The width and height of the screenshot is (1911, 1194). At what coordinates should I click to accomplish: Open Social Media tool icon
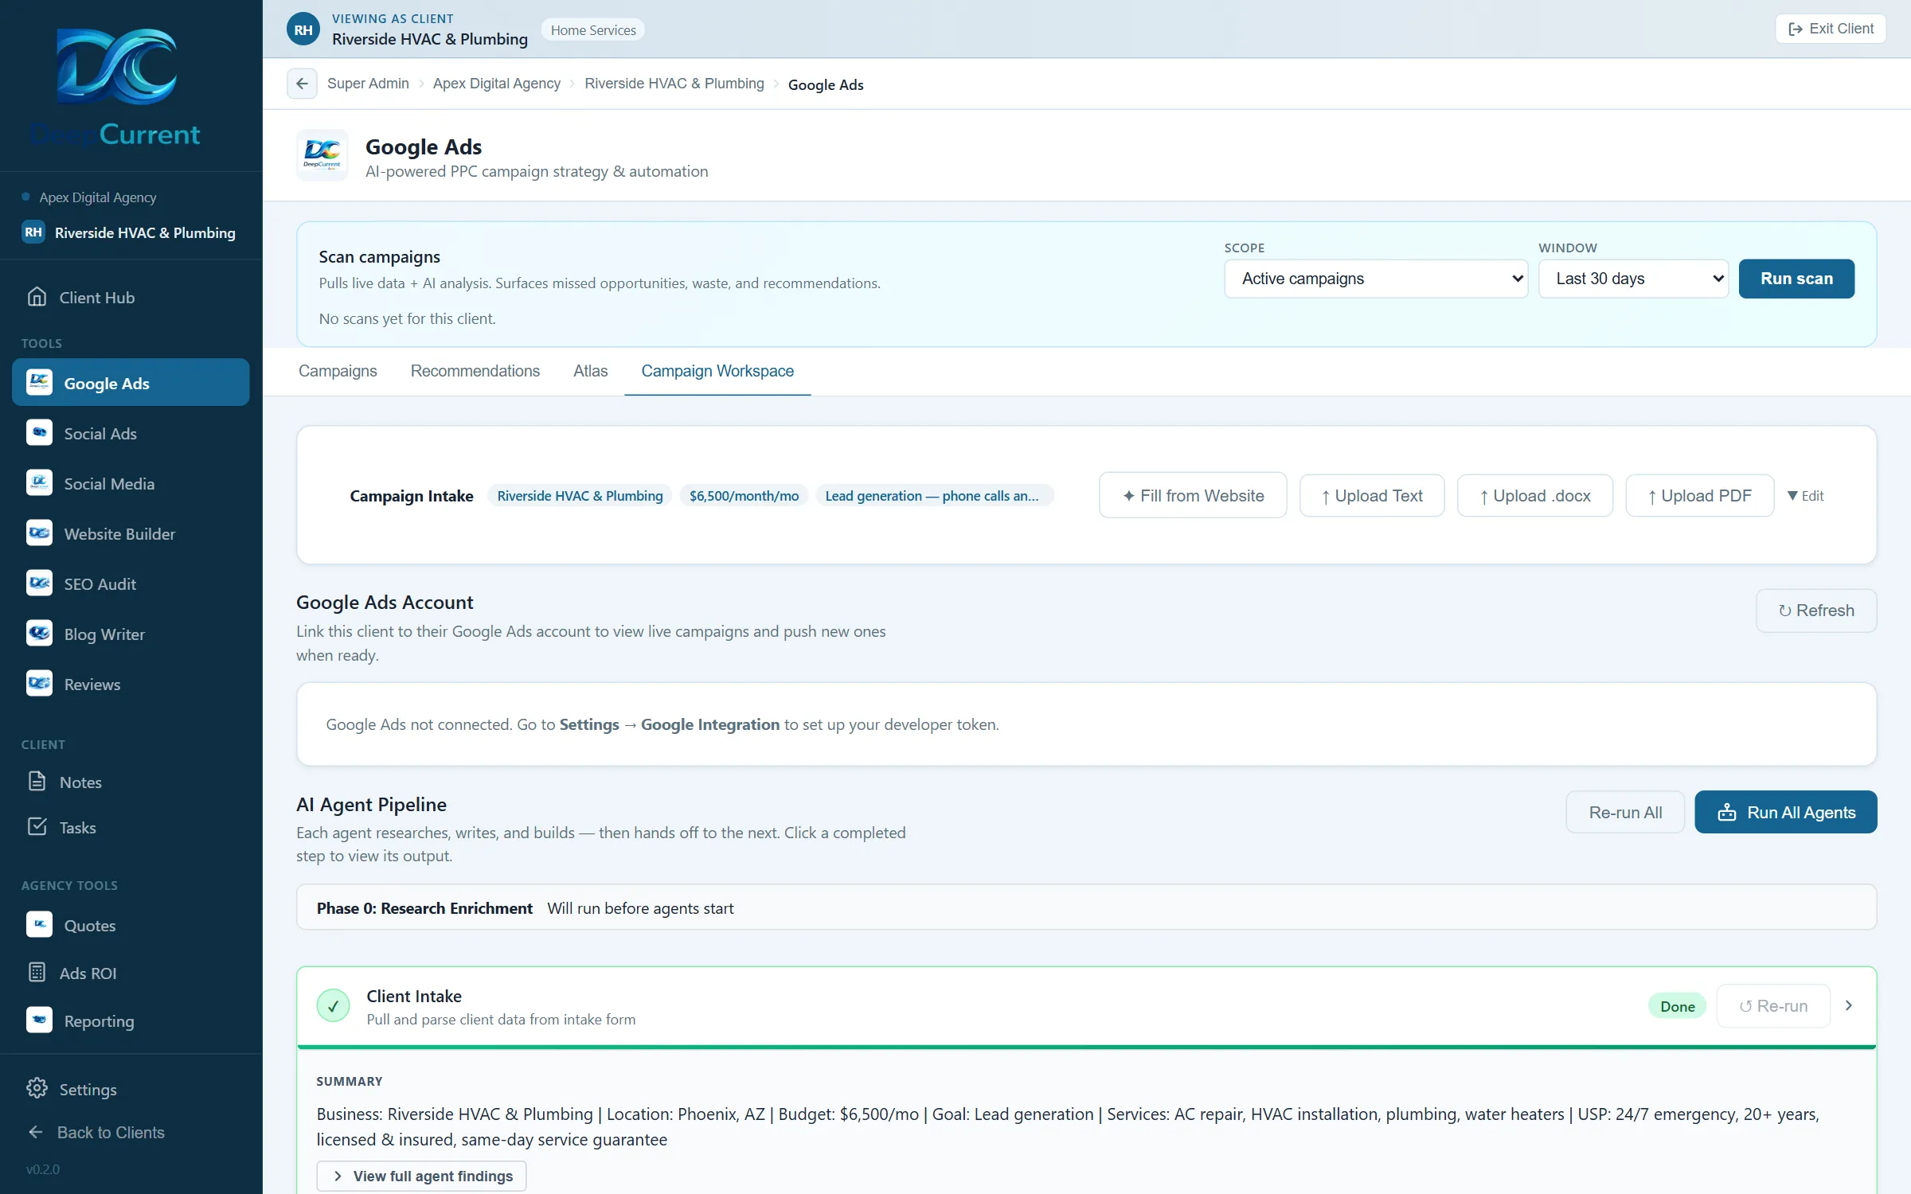click(39, 482)
